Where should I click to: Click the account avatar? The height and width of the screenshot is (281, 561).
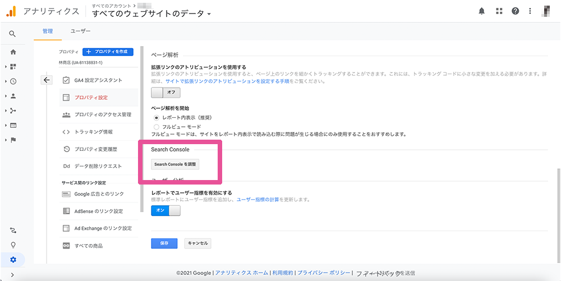(x=546, y=11)
